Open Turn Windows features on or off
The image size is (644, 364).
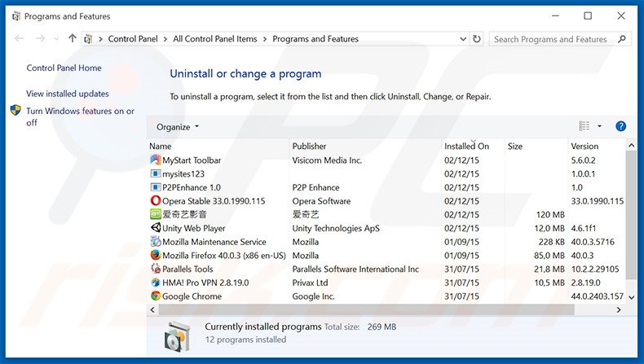tap(80, 116)
